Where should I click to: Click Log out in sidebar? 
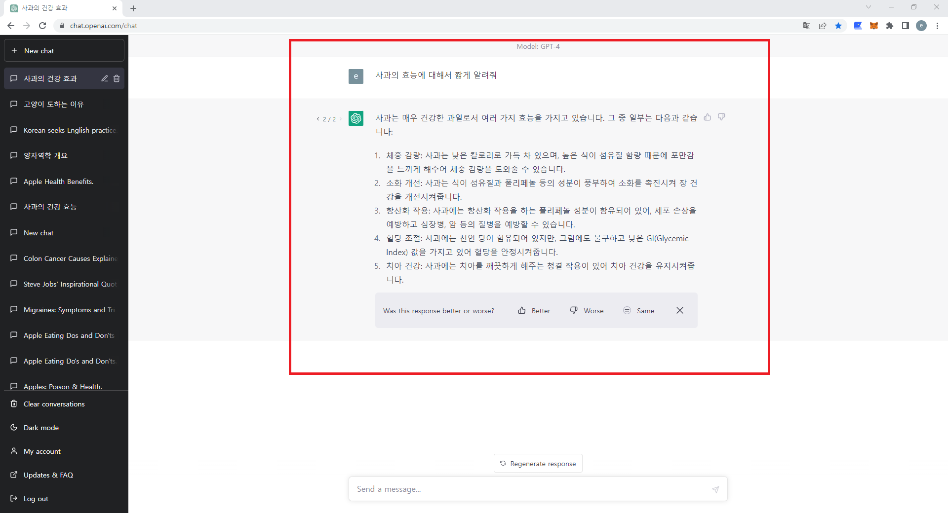64,499
